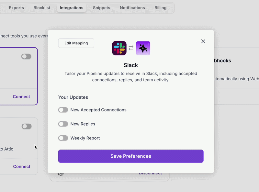
Task: Save Preferences for Slack updates
Action: 131,156
